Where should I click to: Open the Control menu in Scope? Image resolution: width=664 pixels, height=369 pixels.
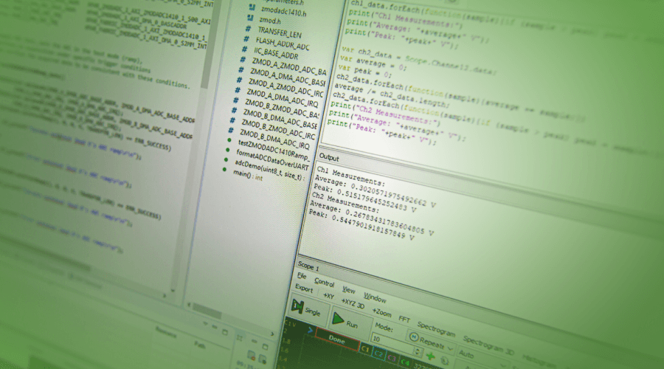click(x=324, y=282)
